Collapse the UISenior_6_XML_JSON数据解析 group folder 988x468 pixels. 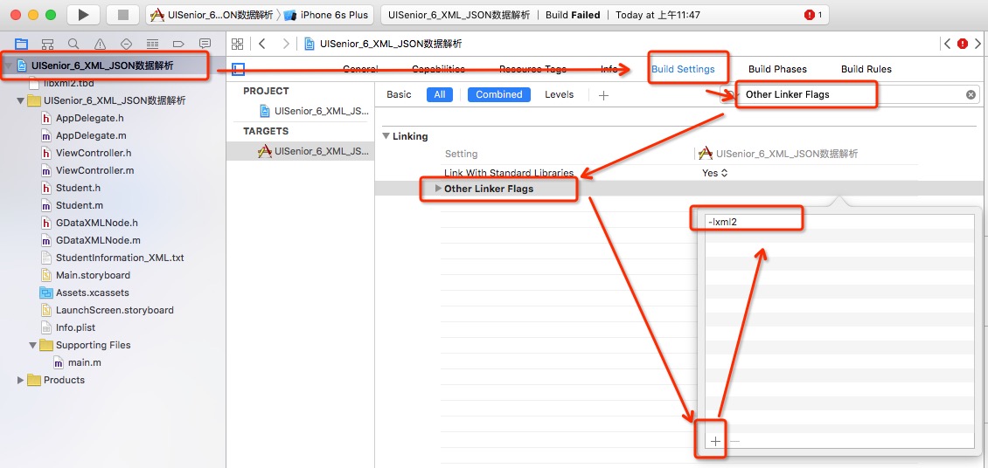(x=21, y=100)
